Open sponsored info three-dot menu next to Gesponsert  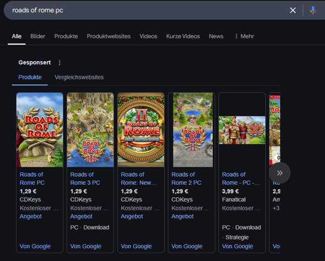59,63
